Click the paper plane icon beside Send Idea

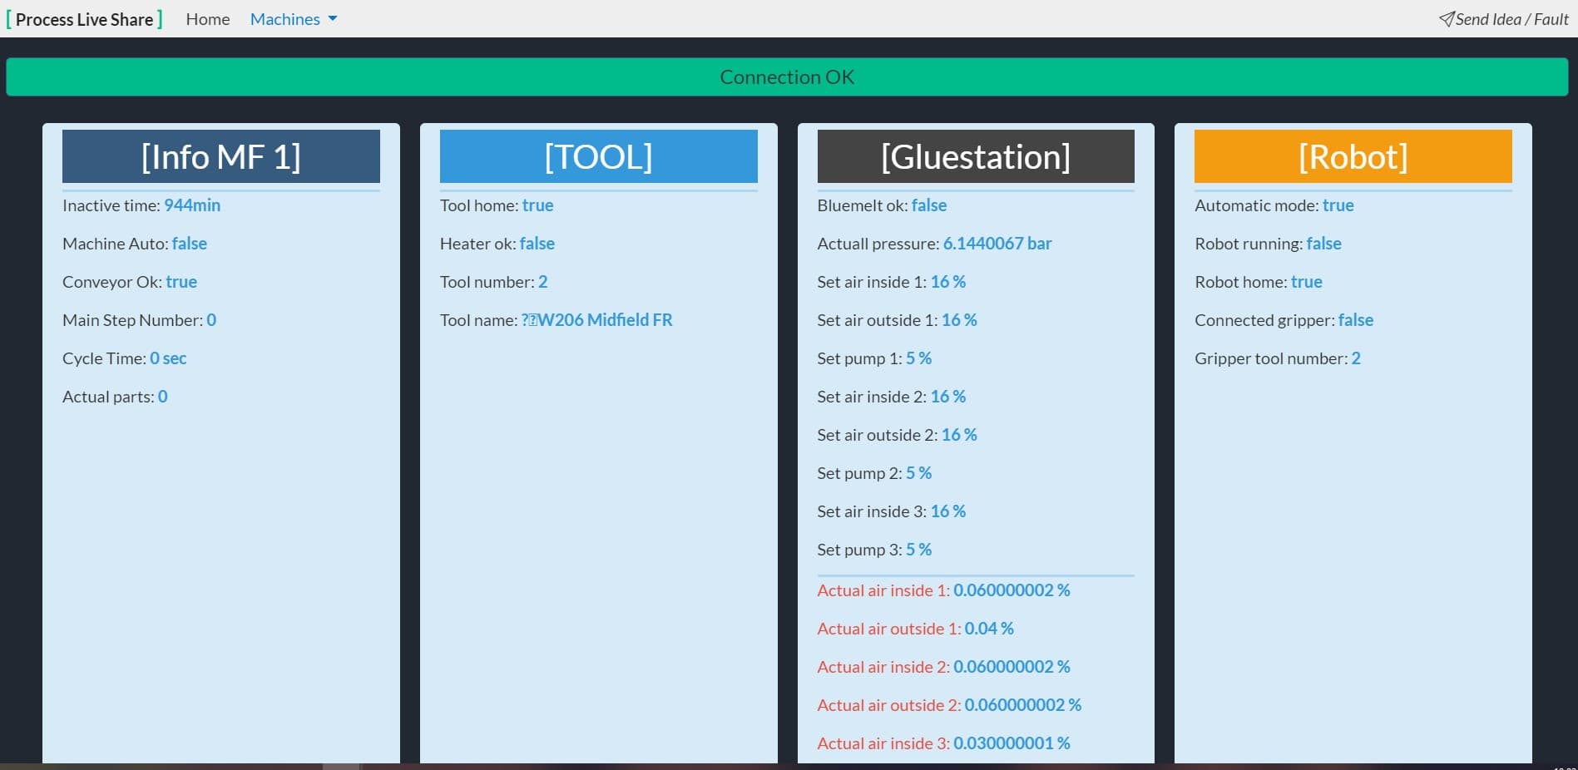tap(1447, 19)
